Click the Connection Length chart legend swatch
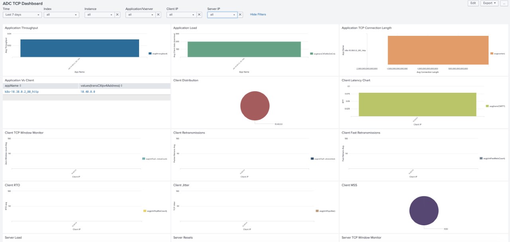510x242 pixels. point(492,53)
